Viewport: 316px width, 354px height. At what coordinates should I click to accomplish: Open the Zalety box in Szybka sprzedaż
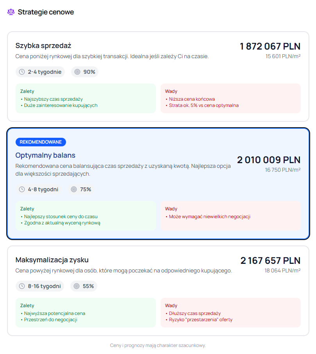coord(86,98)
